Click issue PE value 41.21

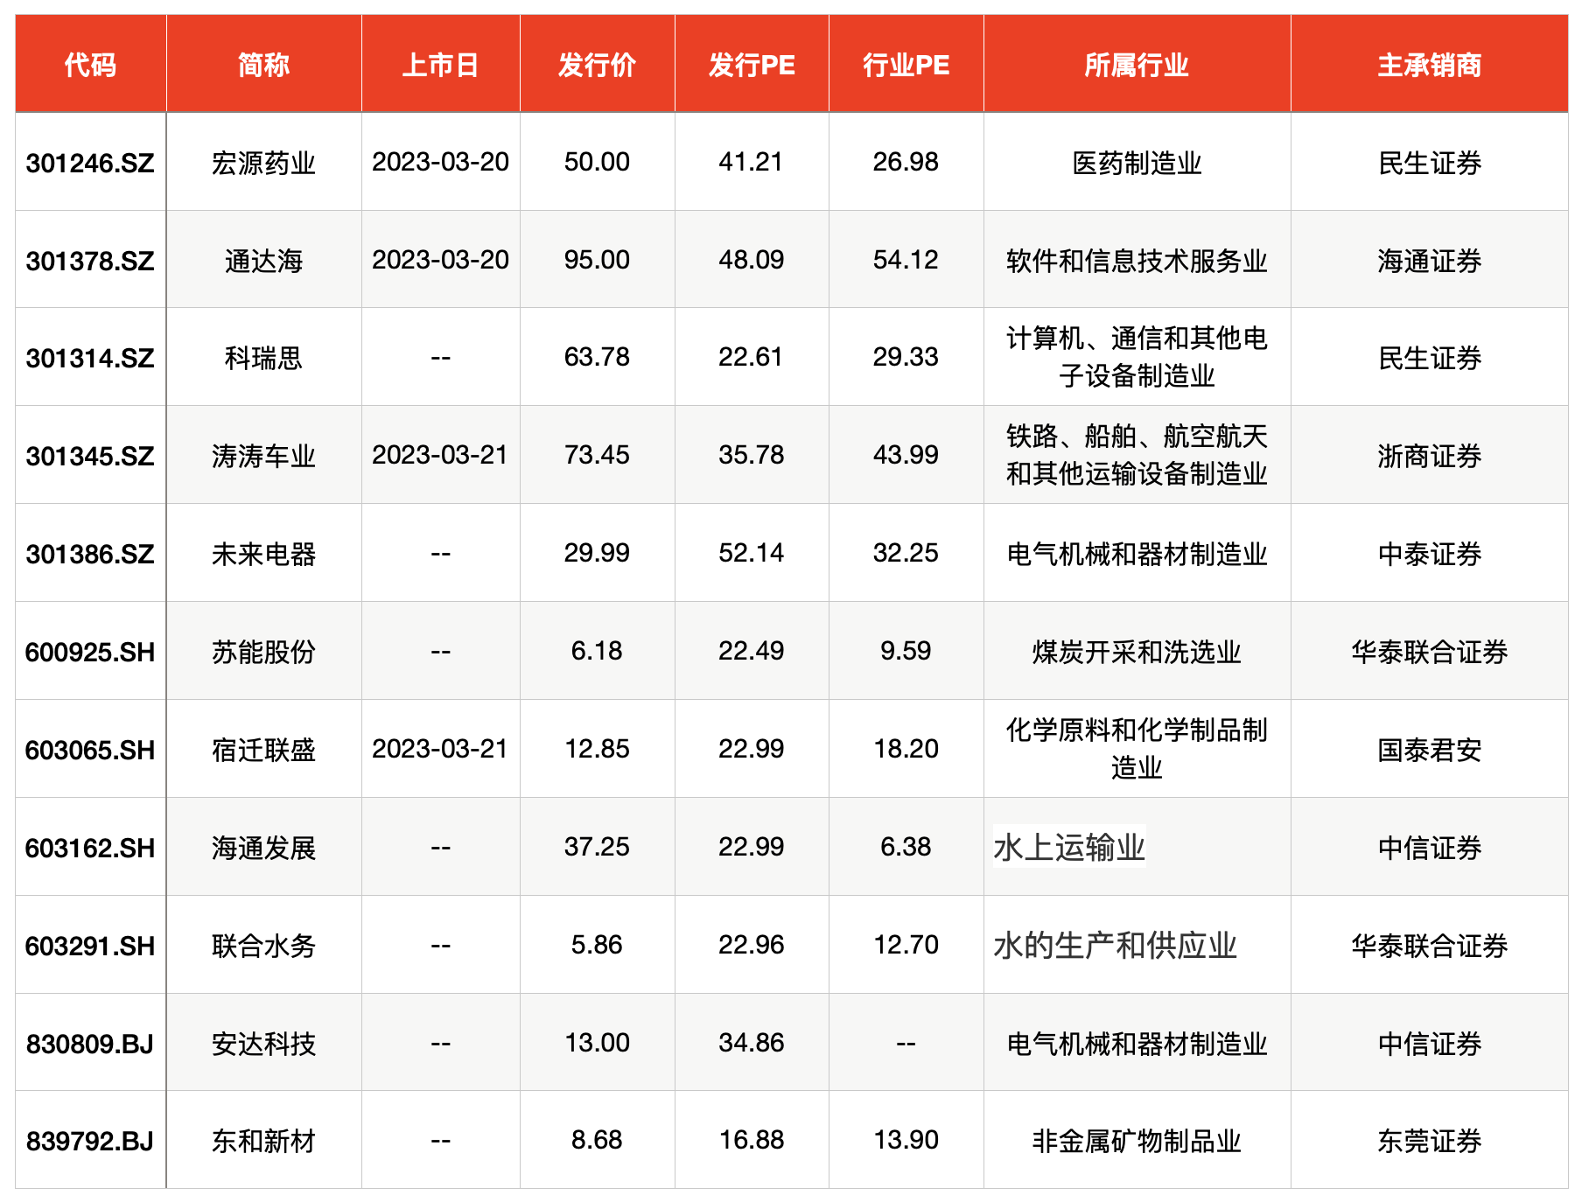pyautogui.click(x=752, y=162)
